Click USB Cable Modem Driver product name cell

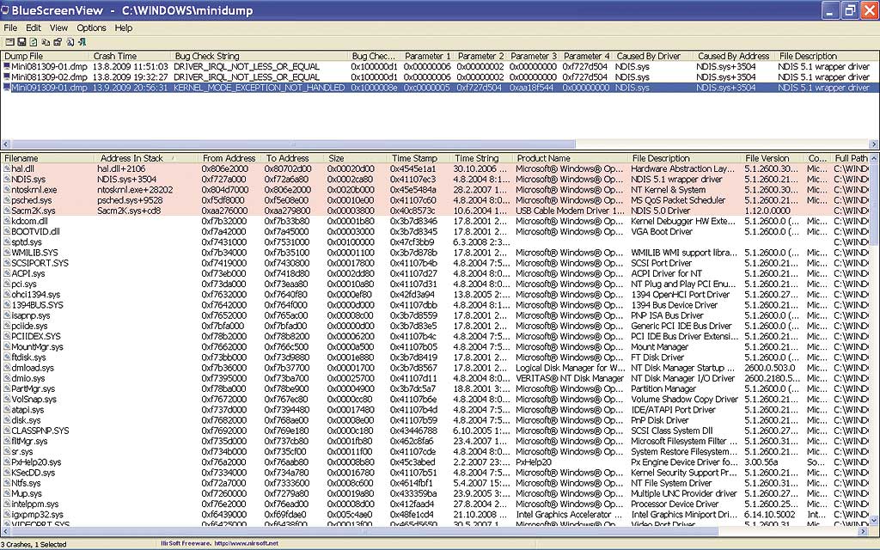pos(571,211)
